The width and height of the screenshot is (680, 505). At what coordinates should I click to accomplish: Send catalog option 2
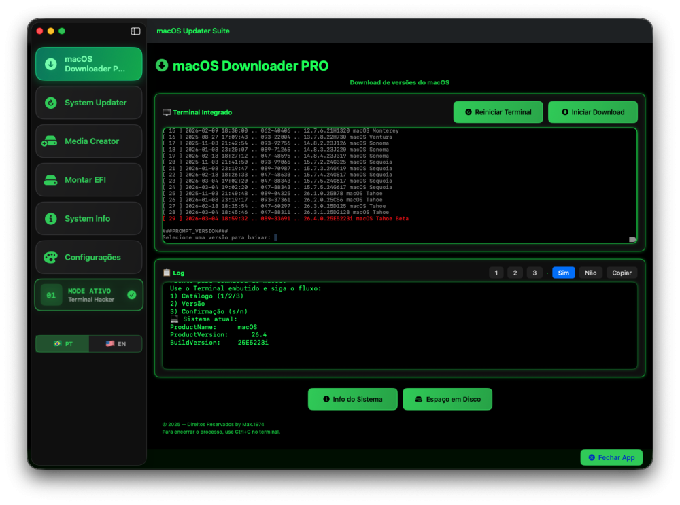(x=515, y=273)
